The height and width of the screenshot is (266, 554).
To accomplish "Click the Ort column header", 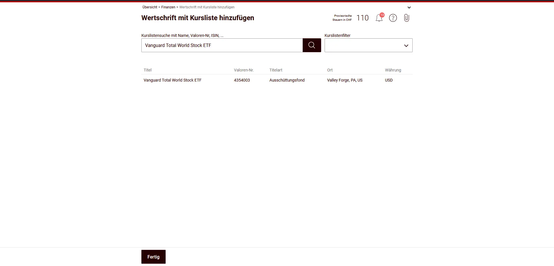I will [x=330, y=70].
